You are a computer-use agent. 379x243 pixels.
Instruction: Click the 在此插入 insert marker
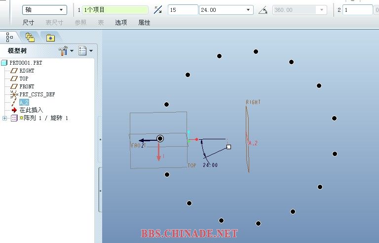31,110
